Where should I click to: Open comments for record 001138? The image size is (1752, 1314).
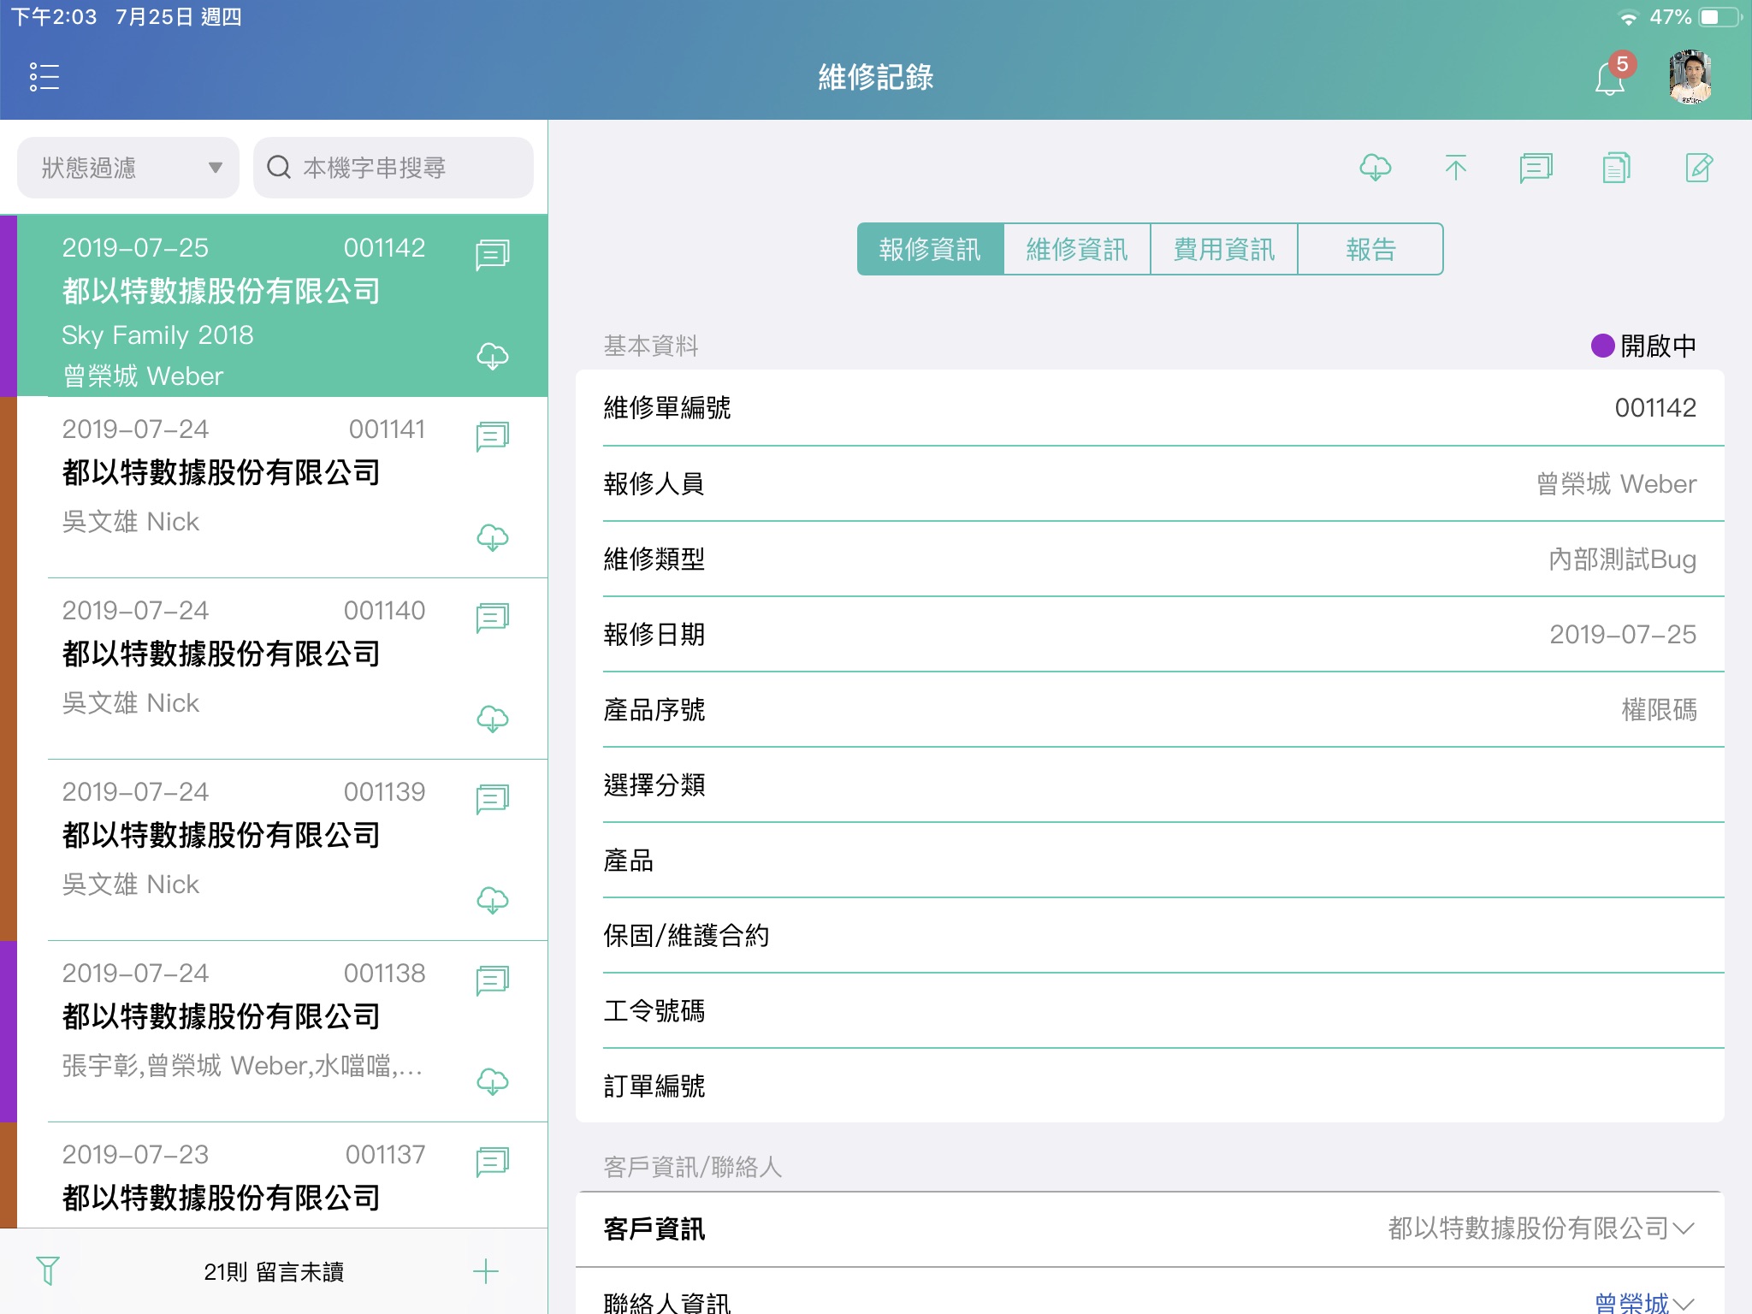pos(493,980)
